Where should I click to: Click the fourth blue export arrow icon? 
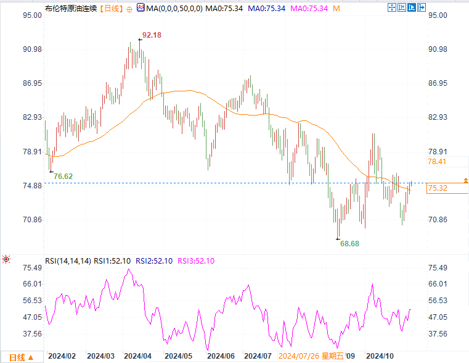[421, 7]
